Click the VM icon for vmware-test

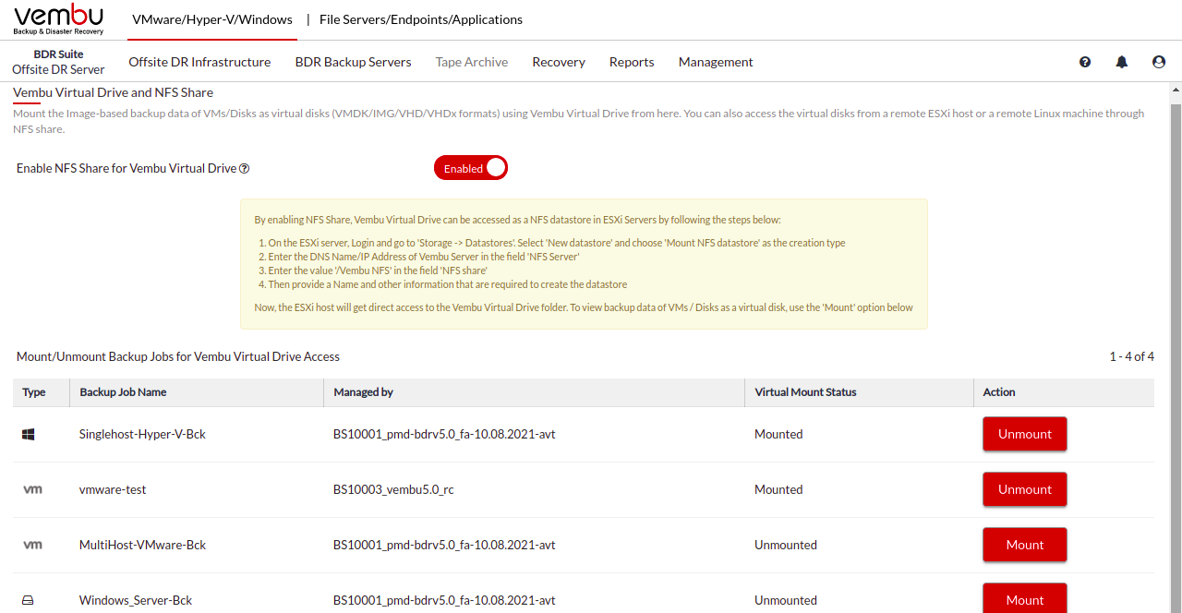coord(32,489)
